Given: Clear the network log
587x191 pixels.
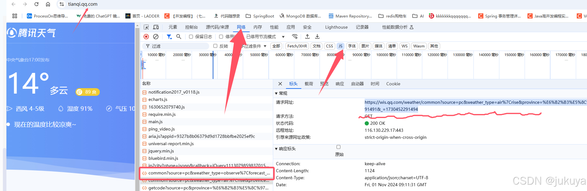Looking at the screenshot, I should (156, 37).
